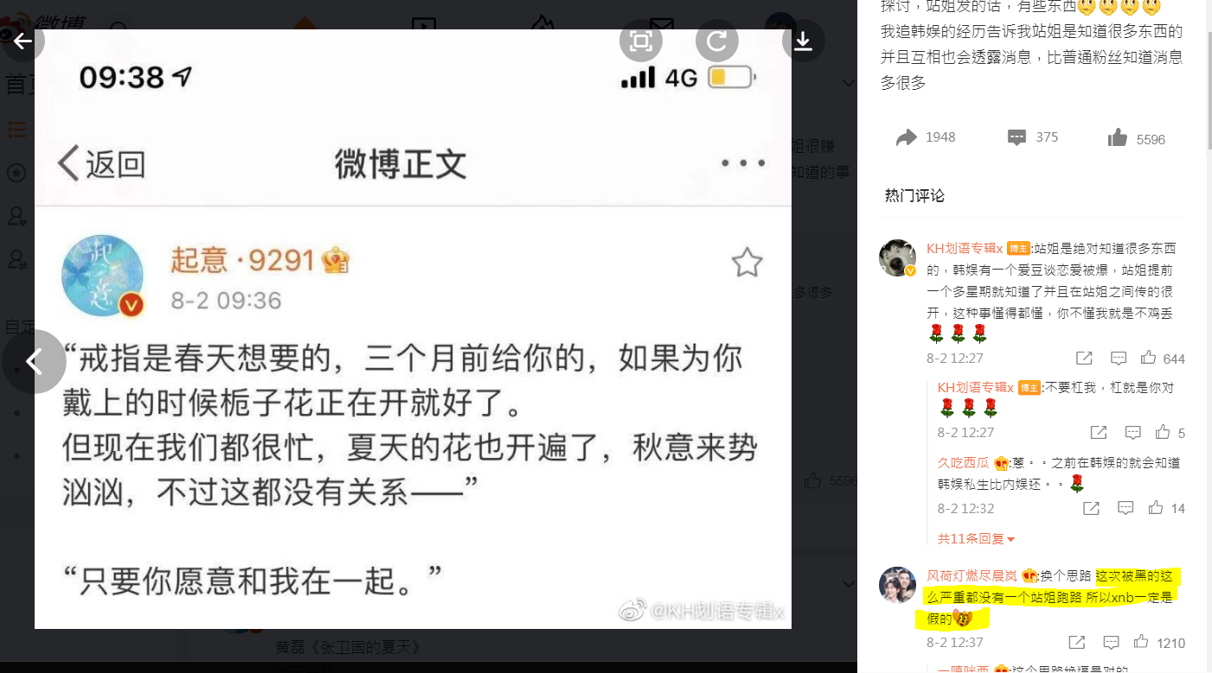
Task: Expand the 共11条回复 replies
Action: pos(976,538)
